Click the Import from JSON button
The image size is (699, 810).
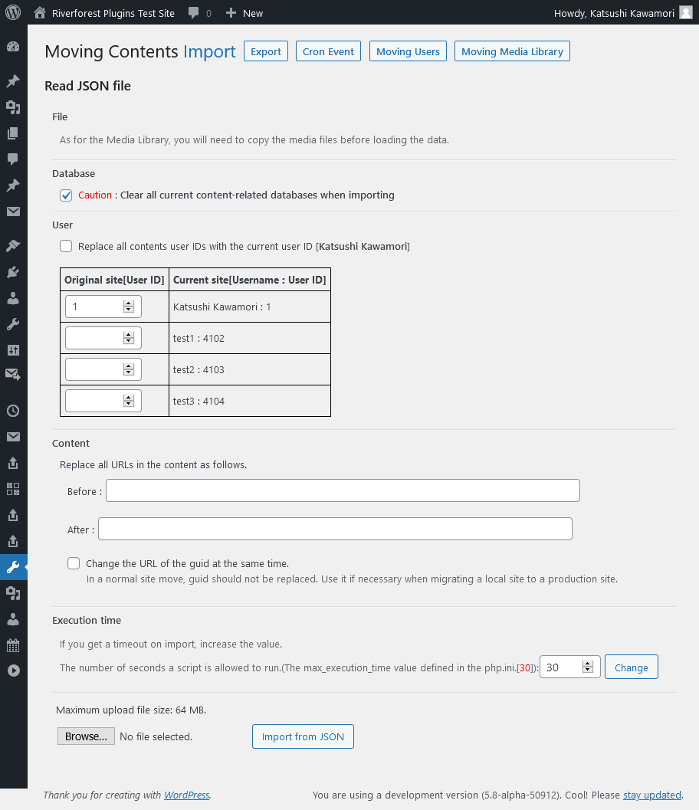tap(303, 737)
